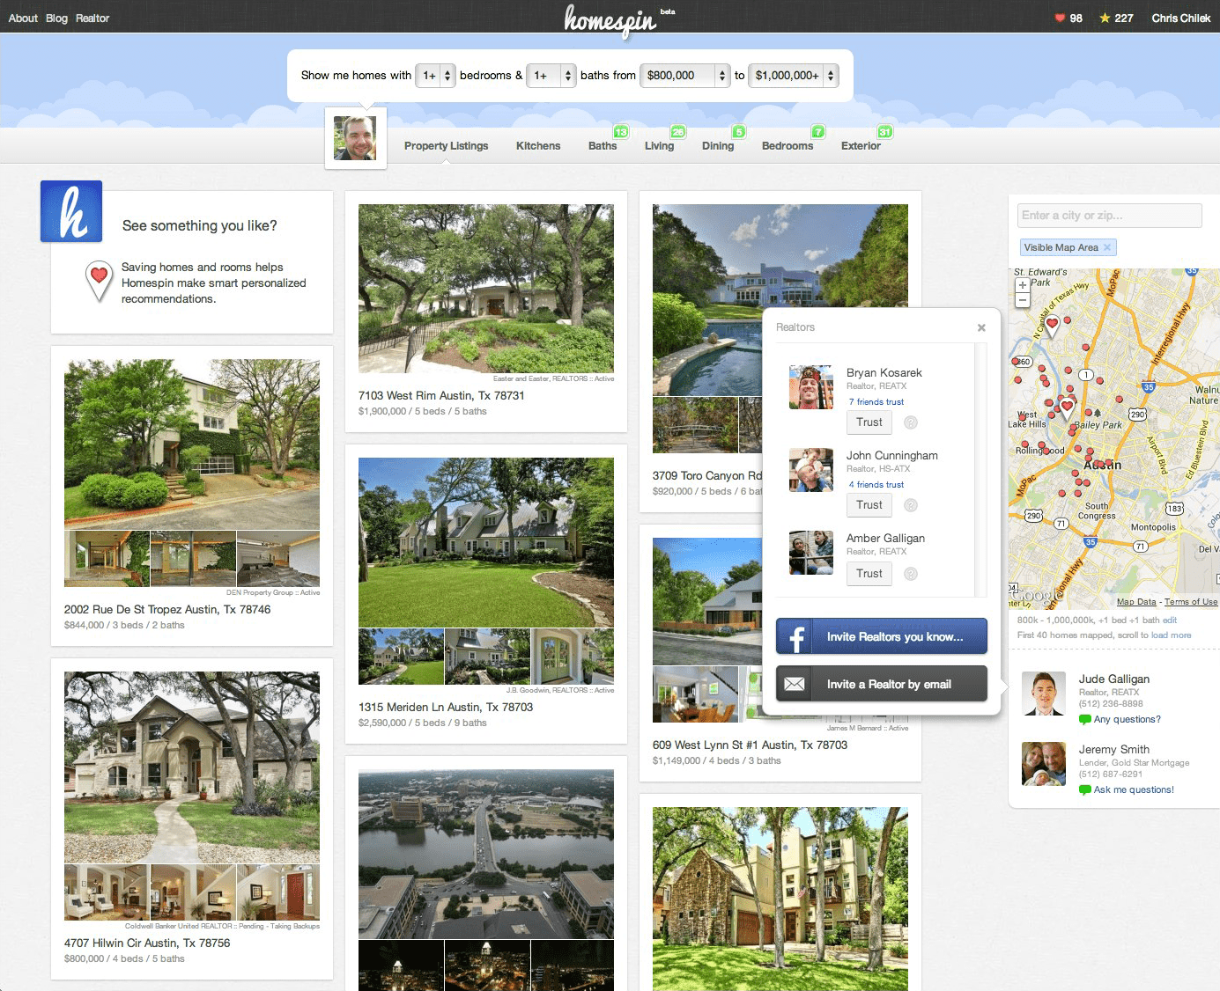
Task: Open the bedrooms count dropdown
Action: tap(435, 76)
